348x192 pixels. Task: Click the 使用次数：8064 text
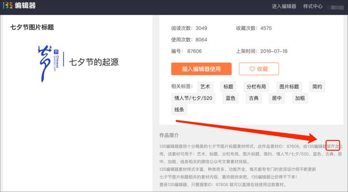[x=189, y=40]
